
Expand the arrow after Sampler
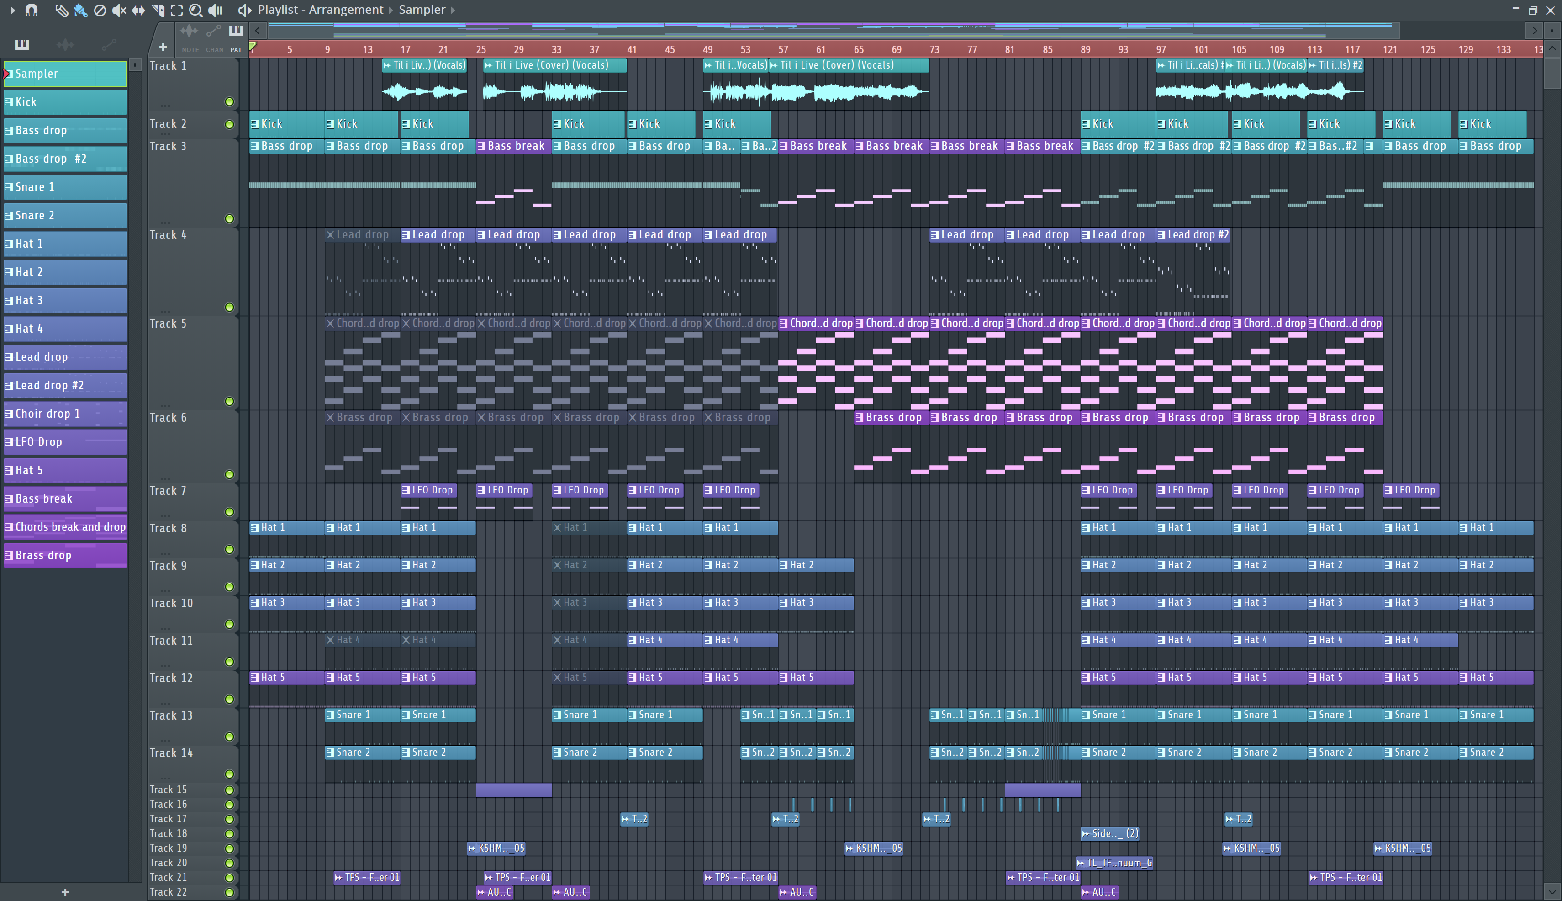pyautogui.click(x=453, y=10)
